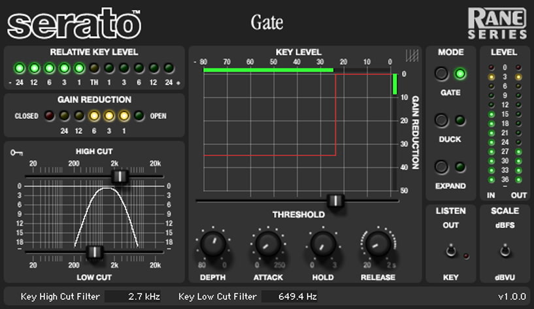
Task: Click the Release knob
Action: click(x=378, y=244)
